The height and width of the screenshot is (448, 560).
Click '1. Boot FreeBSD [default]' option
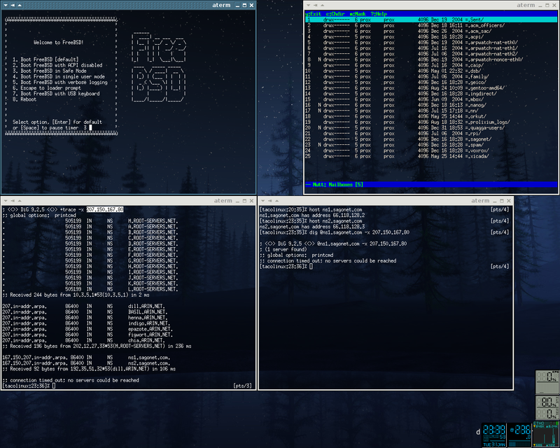[45, 59]
